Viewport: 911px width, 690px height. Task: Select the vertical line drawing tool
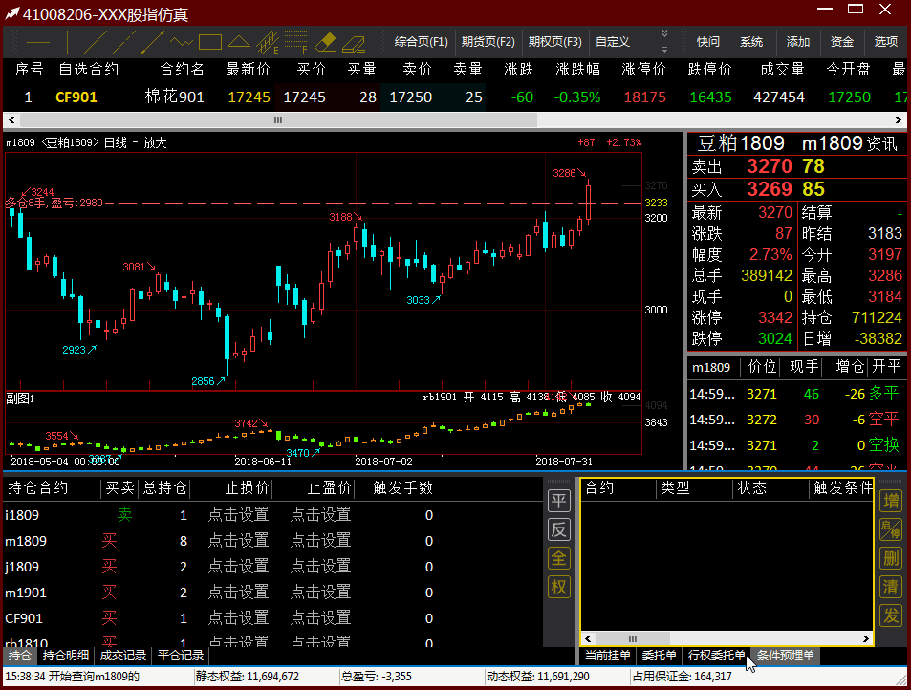(x=68, y=42)
